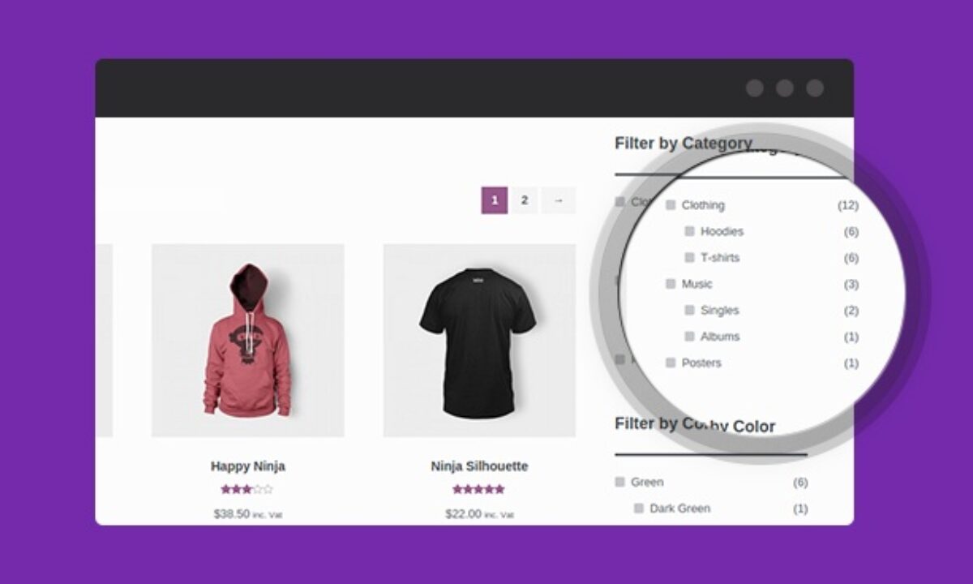Viewport: 973px width, 584px height.
Task: Go to page 2 of products
Action: point(525,200)
